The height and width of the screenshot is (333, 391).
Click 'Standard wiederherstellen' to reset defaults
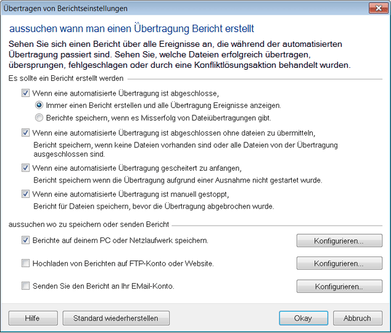116,318
